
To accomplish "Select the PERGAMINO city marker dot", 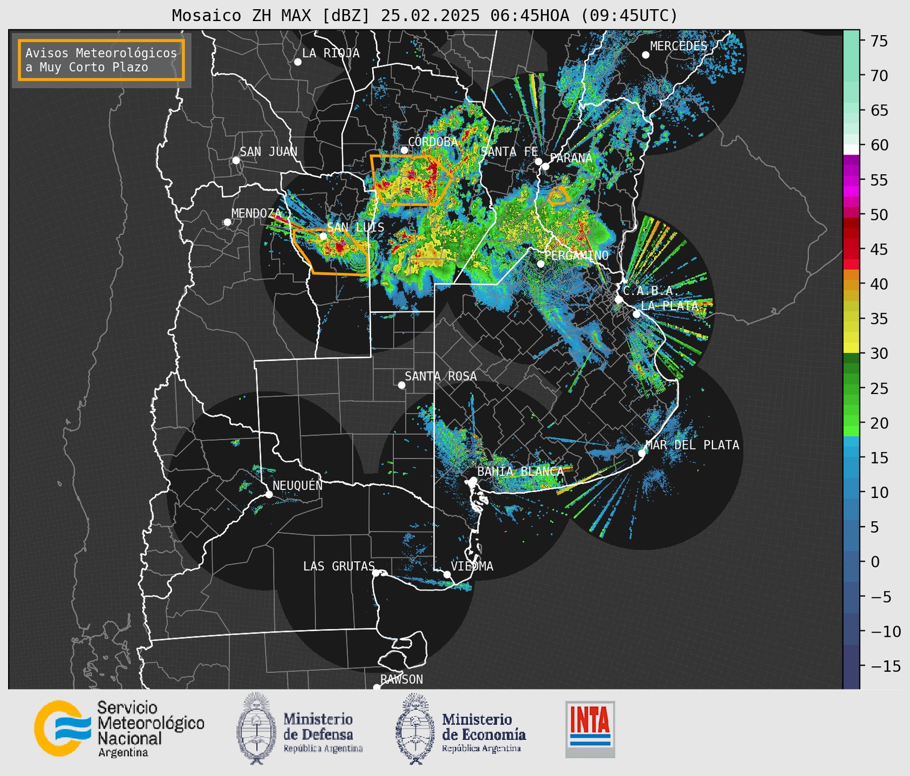I will coord(540,264).
